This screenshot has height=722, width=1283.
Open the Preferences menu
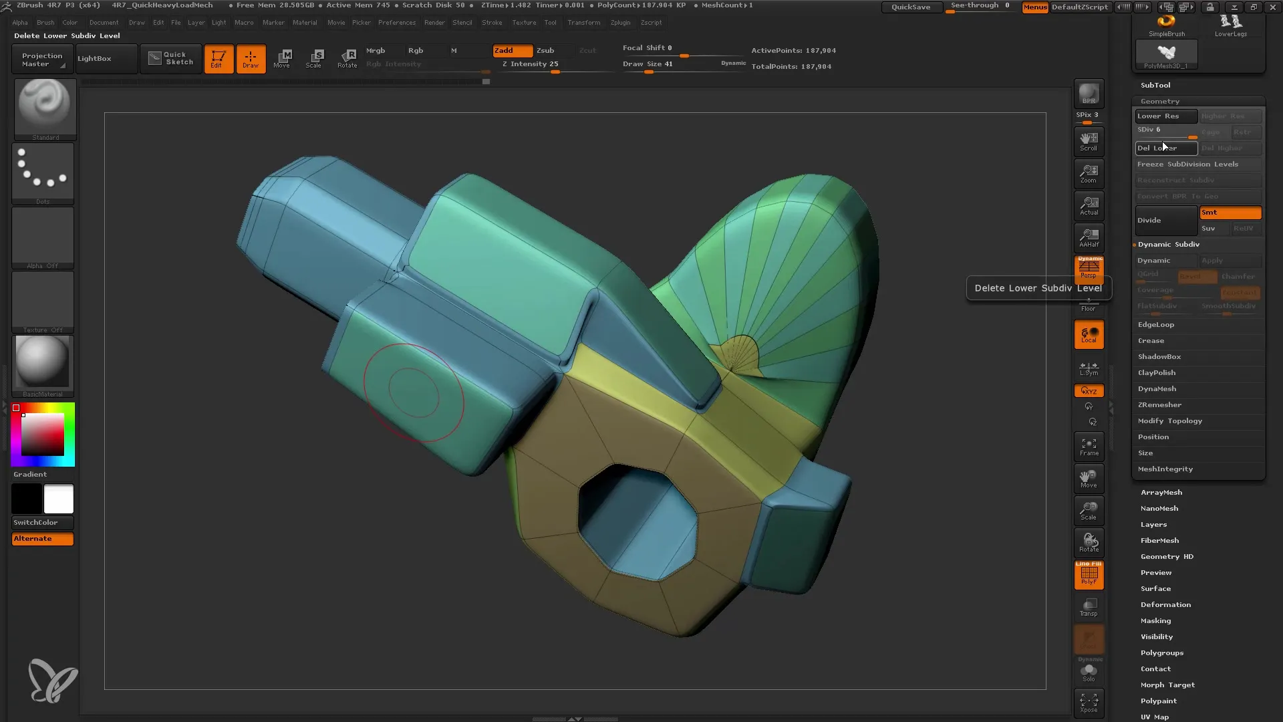click(x=397, y=22)
